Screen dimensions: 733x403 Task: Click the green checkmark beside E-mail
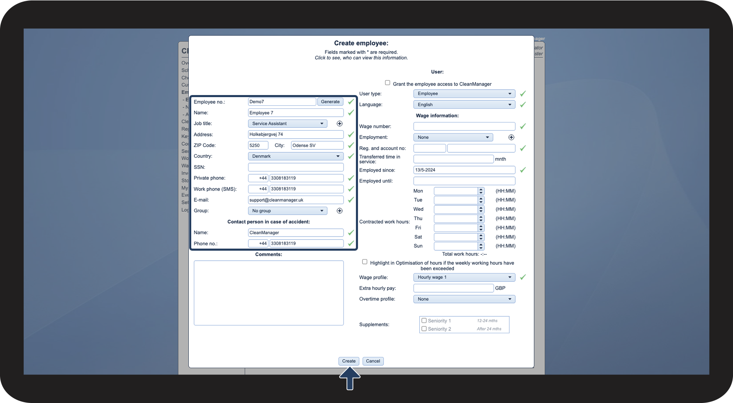coord(351,200)
